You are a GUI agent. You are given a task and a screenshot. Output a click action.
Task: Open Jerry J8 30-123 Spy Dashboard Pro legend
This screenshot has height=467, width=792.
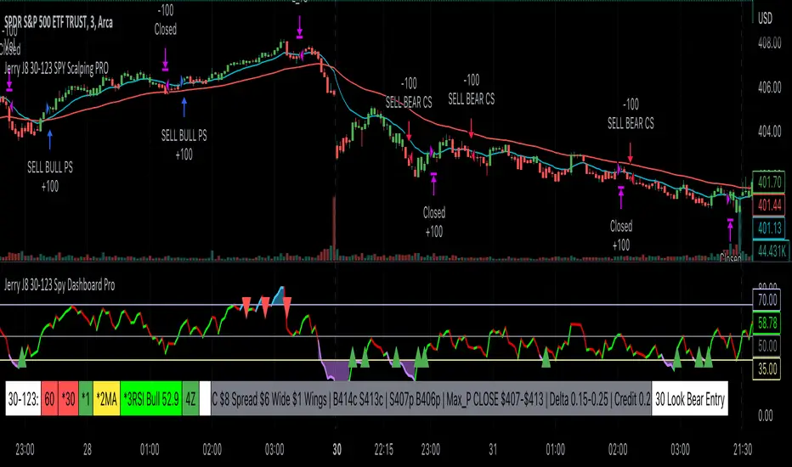click(59, 285)
